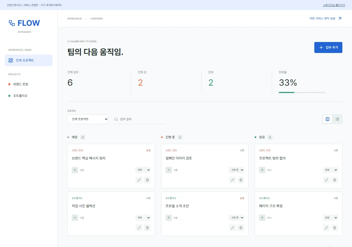Click the title 프로젝트 범위 합의
The width and height of the screenshot is (352, 247).
(x=272, y=158)
